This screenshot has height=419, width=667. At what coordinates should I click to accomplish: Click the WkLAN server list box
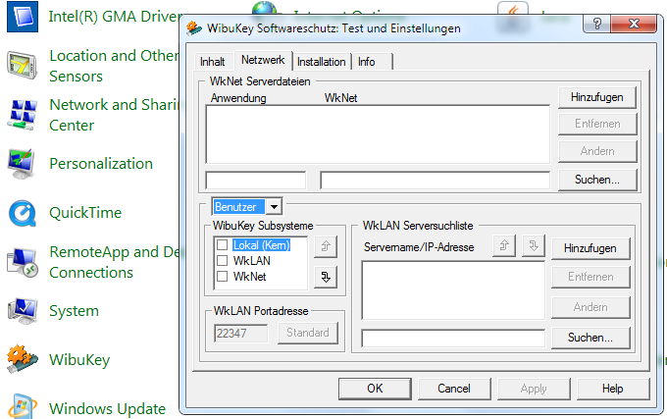(x=453, y=290)
